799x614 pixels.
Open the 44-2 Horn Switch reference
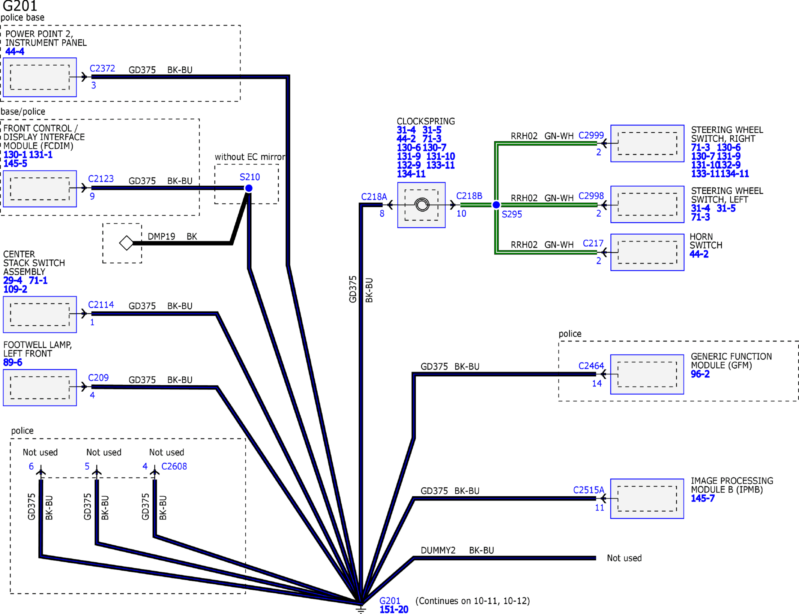pos(699,254)
